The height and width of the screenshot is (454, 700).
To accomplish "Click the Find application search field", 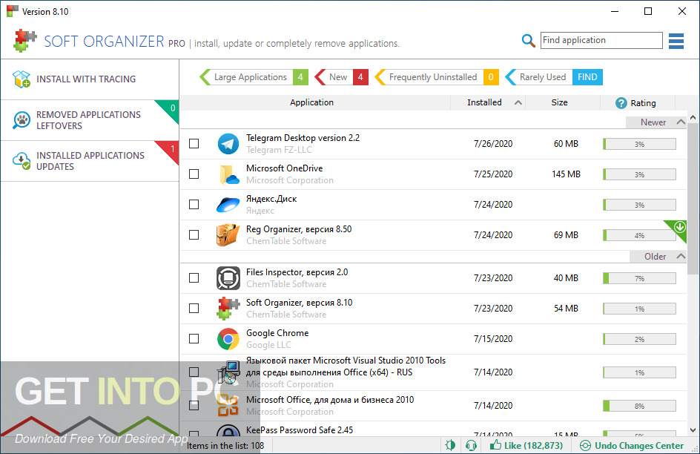I will 601,40.
